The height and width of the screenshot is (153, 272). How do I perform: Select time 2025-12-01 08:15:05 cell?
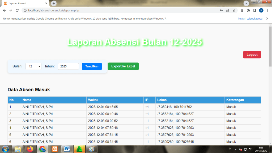coord(115,107)
